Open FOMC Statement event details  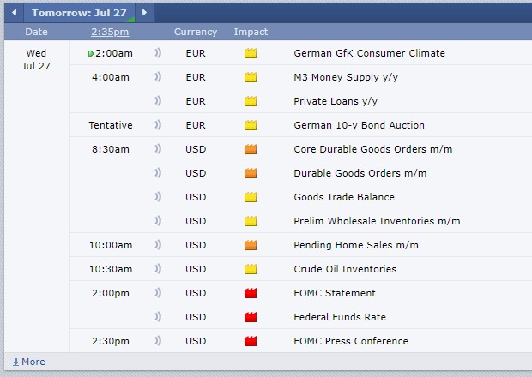tap(335, 293)
